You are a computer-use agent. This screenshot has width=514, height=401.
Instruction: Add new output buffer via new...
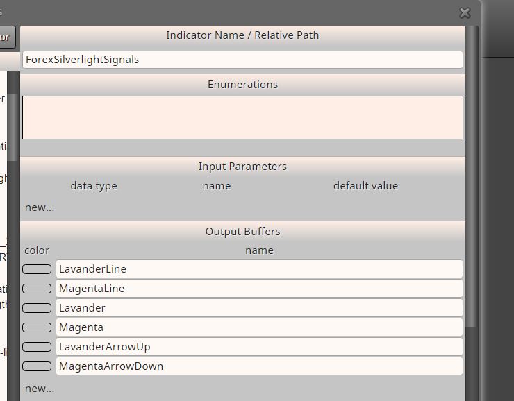(40, 389)
